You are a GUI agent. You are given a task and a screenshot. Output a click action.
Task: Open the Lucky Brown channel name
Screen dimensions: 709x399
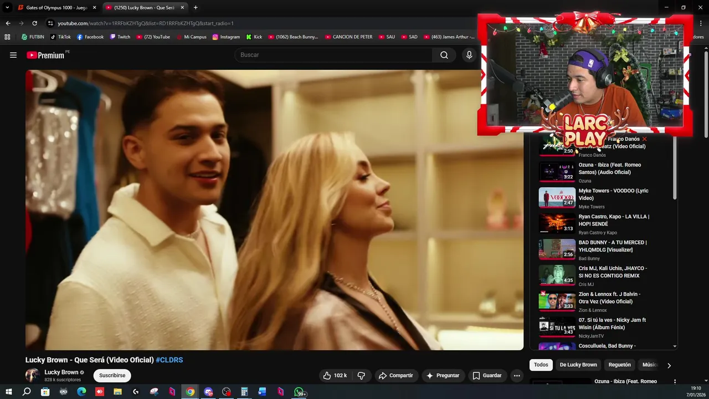click(x=61, y=372)
